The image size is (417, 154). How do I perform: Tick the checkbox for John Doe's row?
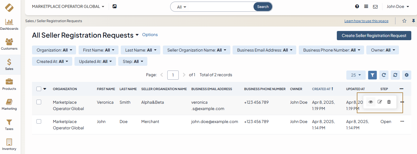point(39,121)
